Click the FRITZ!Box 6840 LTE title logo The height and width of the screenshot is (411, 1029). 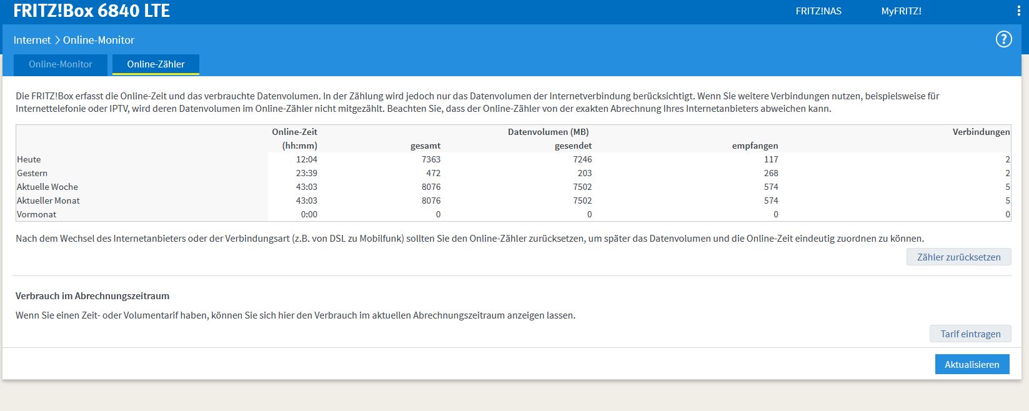point(91,11)
